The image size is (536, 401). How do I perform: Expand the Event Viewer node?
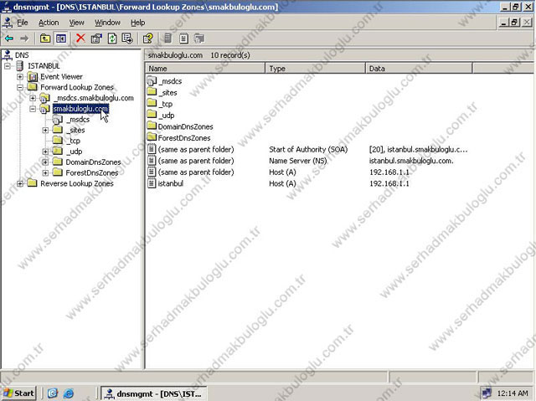[x=20, y=76]
